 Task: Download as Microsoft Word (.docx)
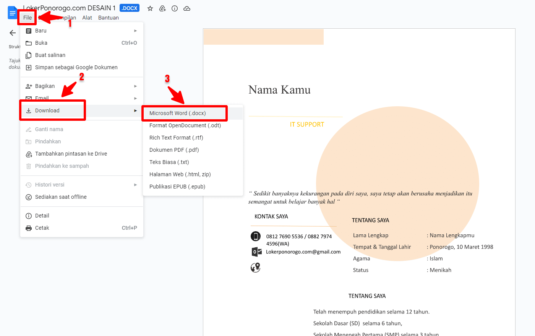(x=193, y=113)
